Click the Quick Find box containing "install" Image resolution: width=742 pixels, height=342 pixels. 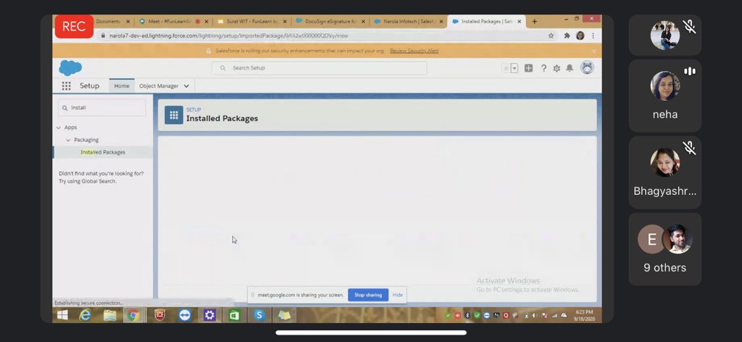(x=101, y=107)
